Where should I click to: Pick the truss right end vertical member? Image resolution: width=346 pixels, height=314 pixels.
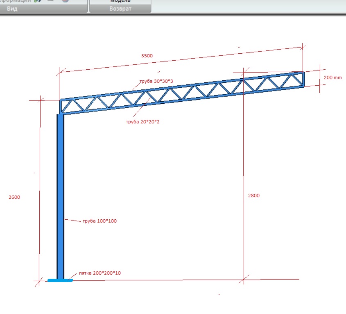[x=304, y=79]
